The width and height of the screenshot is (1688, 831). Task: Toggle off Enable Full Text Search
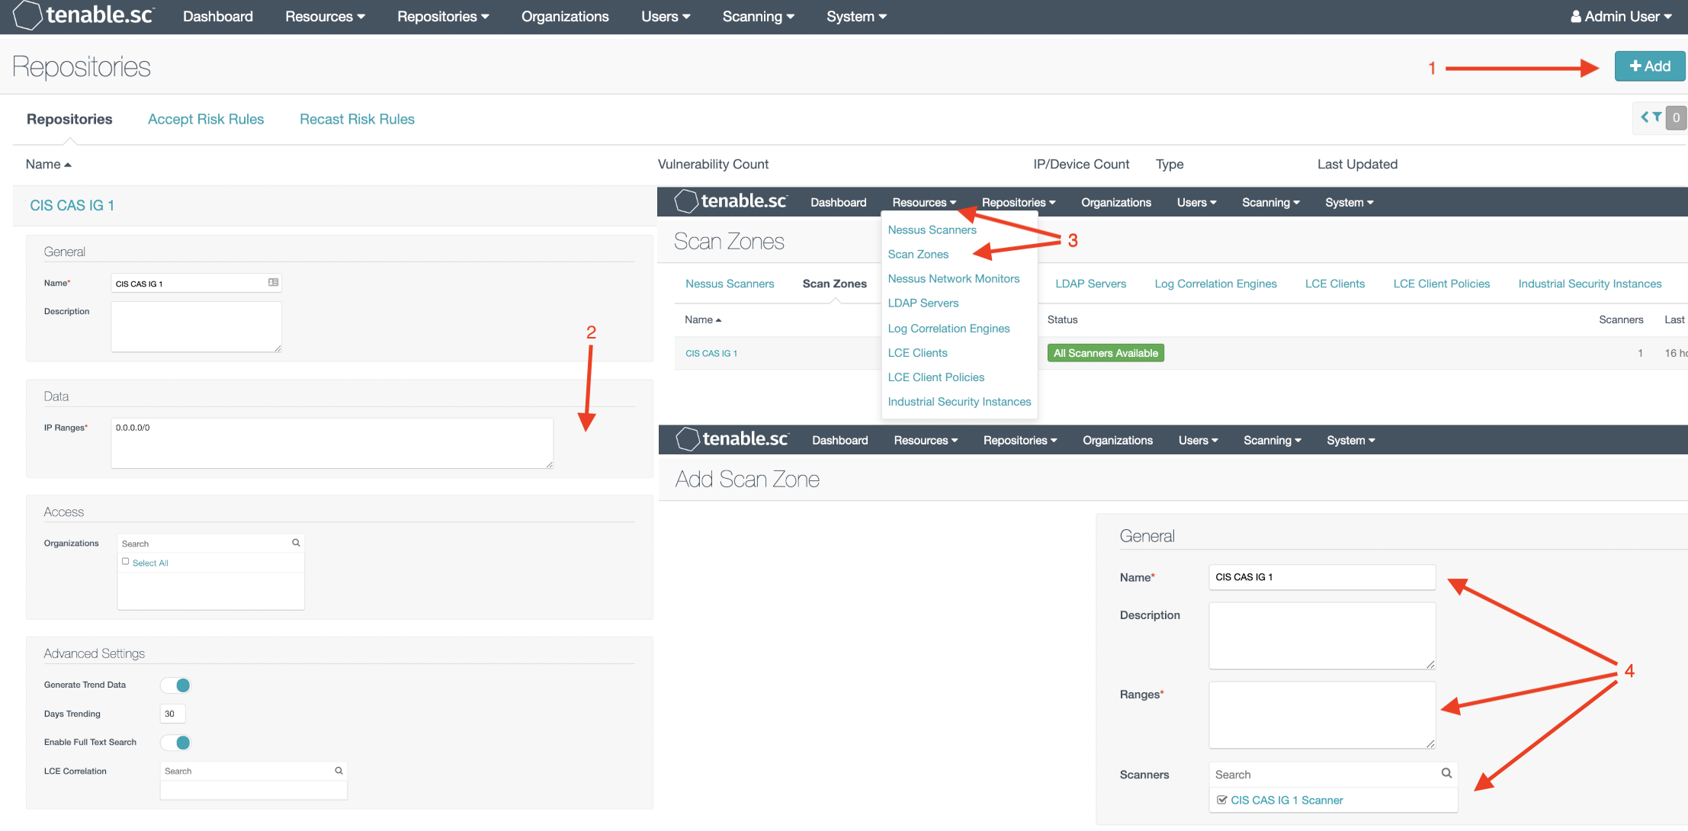175,742
